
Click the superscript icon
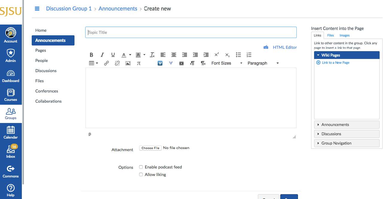pyautogui.click(x=217, y=55)
